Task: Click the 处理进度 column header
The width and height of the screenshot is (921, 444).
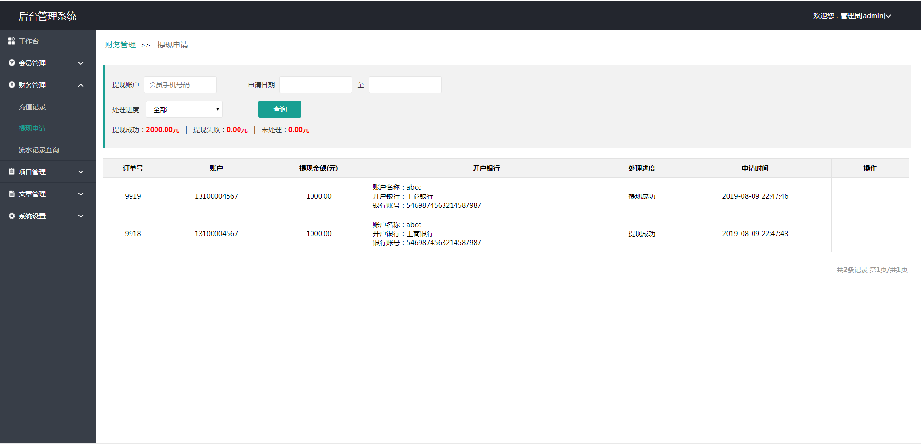Action: [642, 168]
